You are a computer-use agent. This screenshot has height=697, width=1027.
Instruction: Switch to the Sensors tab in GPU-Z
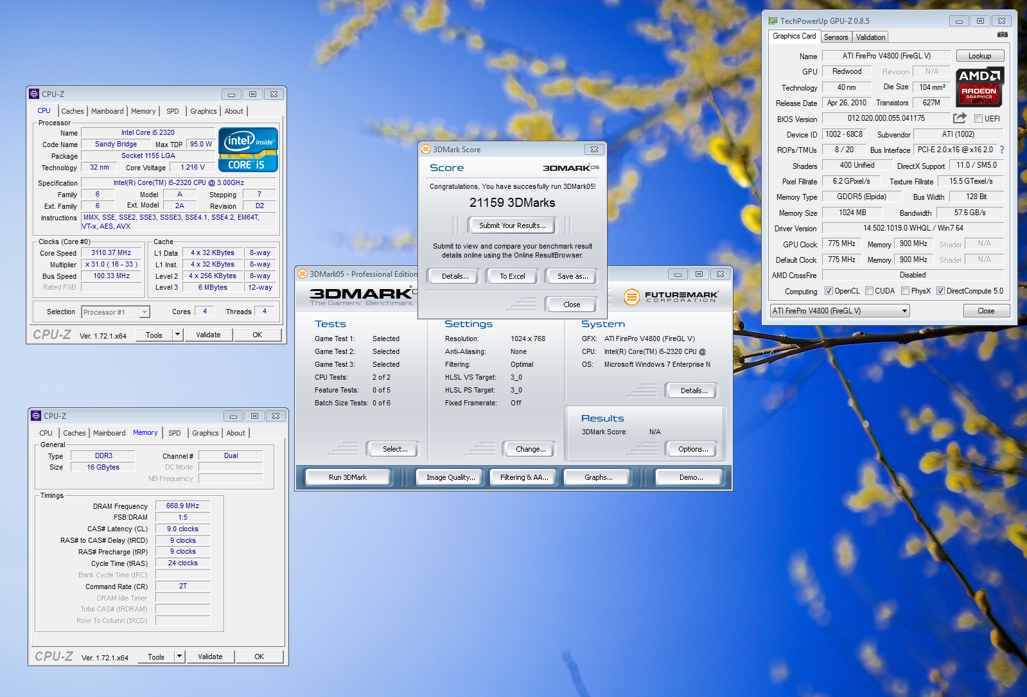pyautogui.click(x=836, y=37)
